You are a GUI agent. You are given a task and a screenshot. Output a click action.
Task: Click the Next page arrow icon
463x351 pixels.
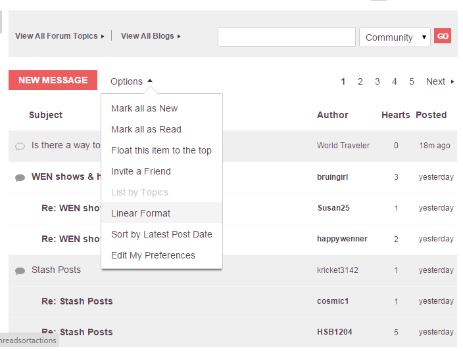tap(452, 82)
